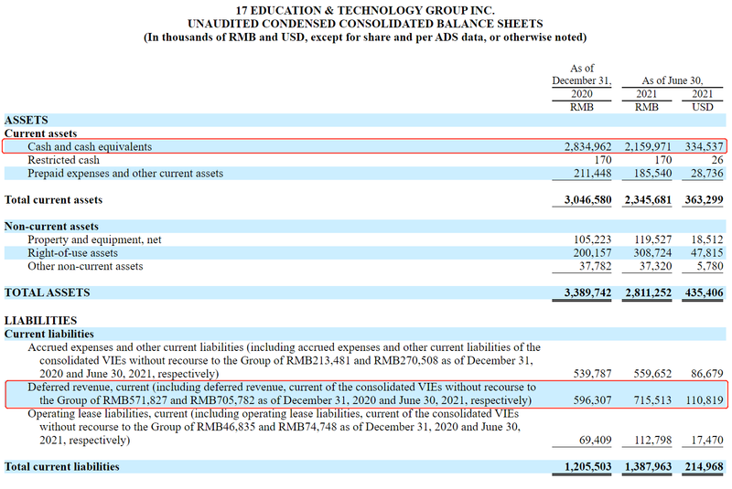Select operating lease liabilities value 112,798
Image resolution: width=732 pixels, height=489 pixels.
point(652,441)
